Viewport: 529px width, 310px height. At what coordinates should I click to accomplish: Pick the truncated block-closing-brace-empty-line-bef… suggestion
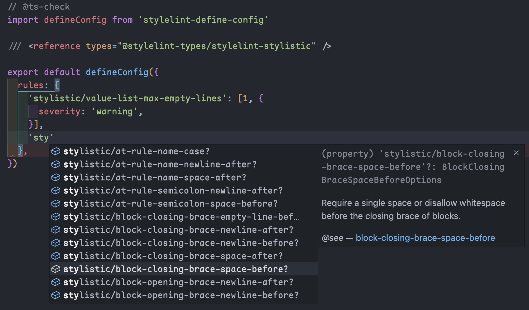click(184, 217)
